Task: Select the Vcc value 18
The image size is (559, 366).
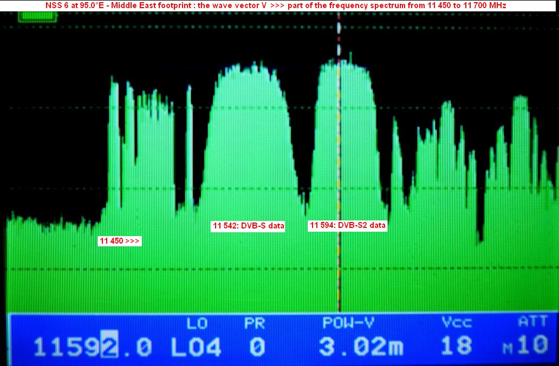Action: tap(456, 347)
